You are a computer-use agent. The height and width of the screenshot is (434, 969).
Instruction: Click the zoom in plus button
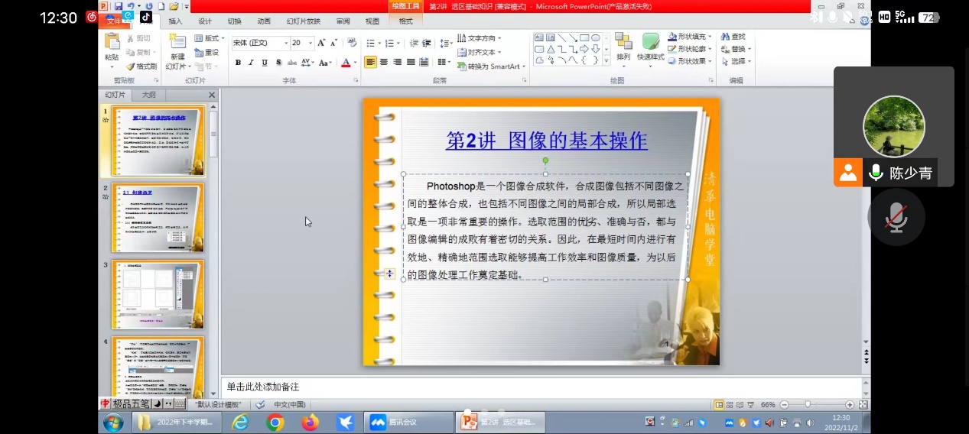coord(850,404)
